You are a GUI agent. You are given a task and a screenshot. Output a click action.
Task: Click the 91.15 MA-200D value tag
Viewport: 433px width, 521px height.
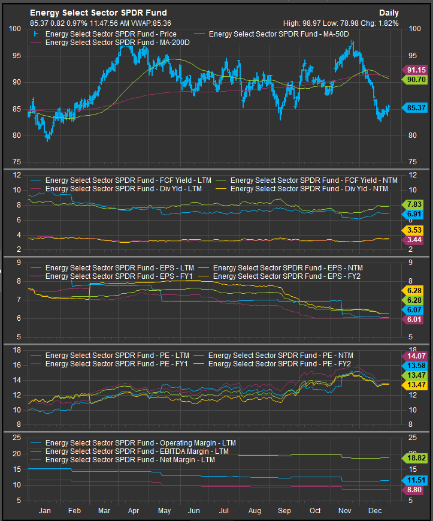(x=415, y=70)
